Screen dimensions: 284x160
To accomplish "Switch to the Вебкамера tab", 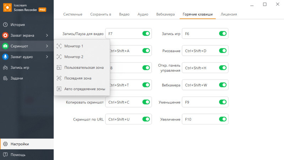I will click(x=165, y=14).
